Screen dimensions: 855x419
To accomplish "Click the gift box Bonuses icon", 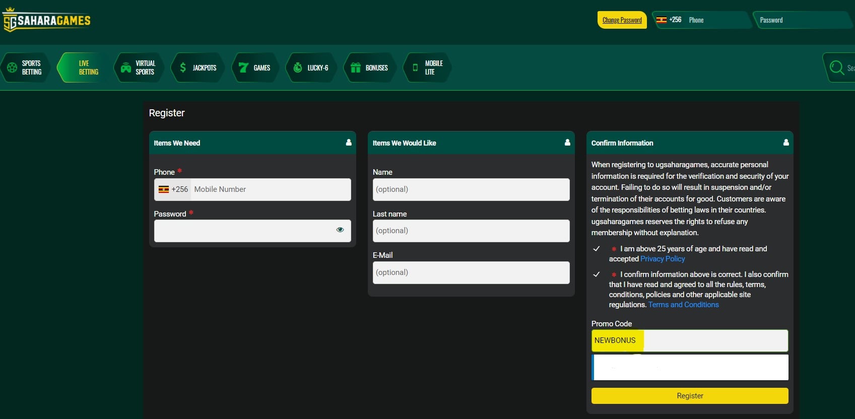I will point(356,67).
